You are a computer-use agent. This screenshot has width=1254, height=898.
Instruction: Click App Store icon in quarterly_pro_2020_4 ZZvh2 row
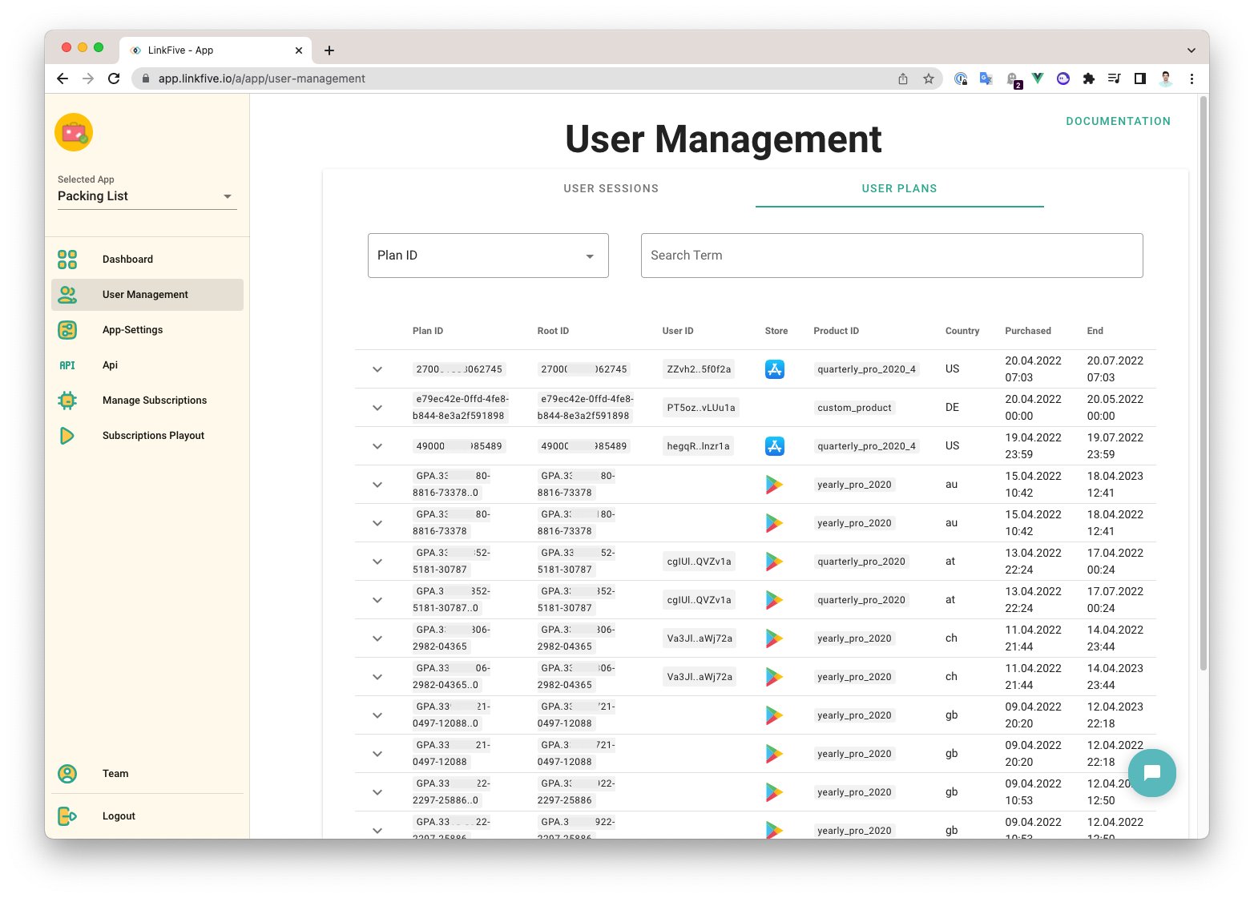(775, 369)
